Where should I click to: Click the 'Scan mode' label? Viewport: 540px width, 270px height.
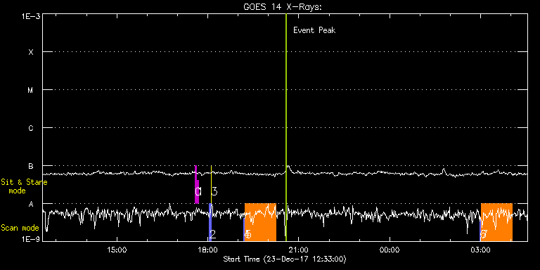20,228
